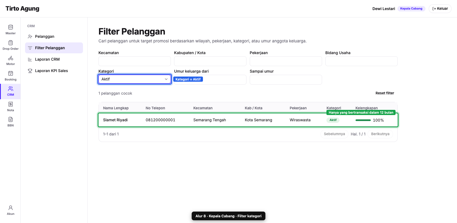Click the No Telepon column header
The image size is (457, 223).
pos(155,108)
